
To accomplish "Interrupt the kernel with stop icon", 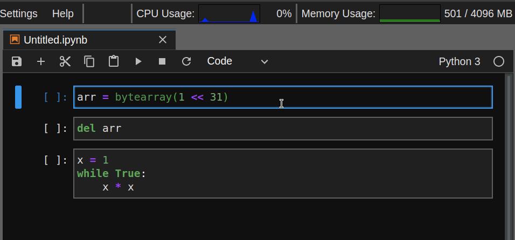I will pos(162,61).
